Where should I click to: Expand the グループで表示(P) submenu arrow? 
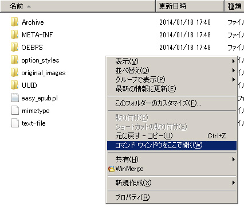point(234,79)
